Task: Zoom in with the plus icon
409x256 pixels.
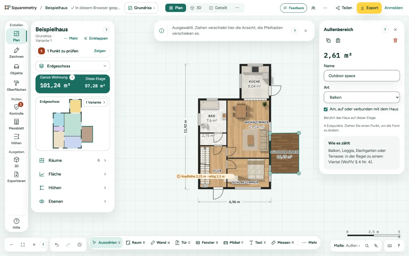Action: pyautogui.click(x=34, y=245)
